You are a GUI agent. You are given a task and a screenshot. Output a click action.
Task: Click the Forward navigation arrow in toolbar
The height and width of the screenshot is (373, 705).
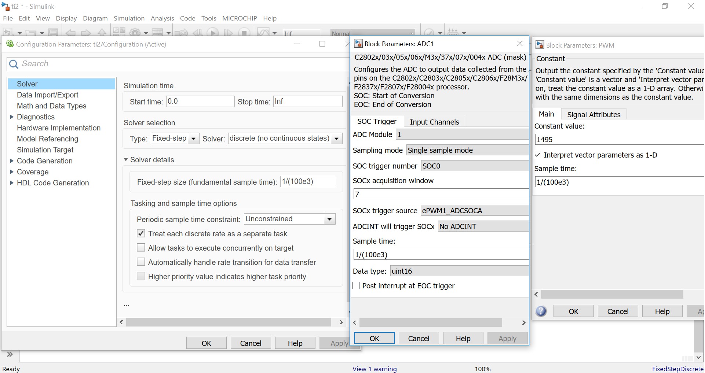point(86,33)
